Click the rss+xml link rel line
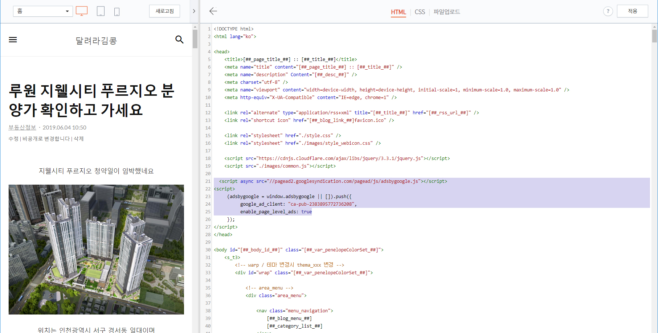The height and width of the screenshot is (333, 658). pos(351,112)
